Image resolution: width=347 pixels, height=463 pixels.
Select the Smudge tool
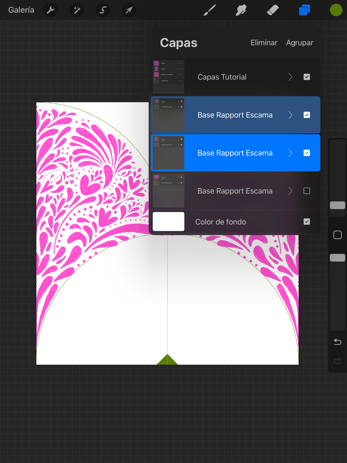point(241,10)
